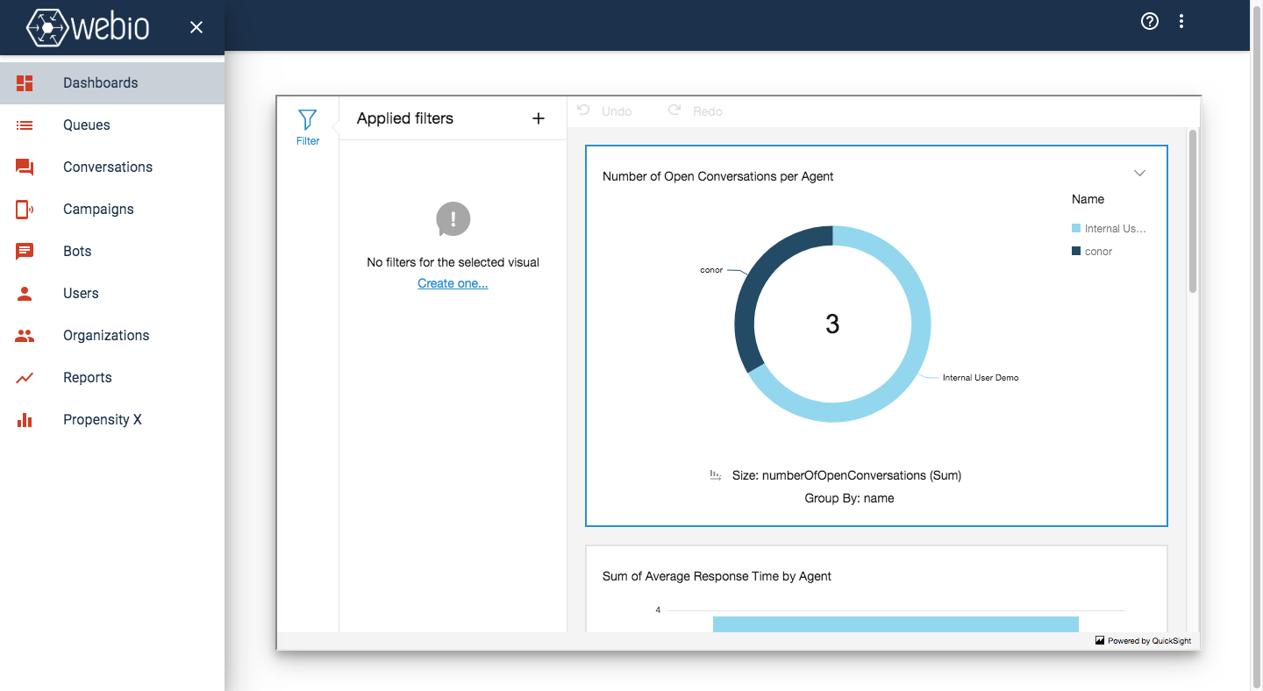Open the Propensity X bar chart icon
Screen dimensions: 1263x691
coord(25,420)
